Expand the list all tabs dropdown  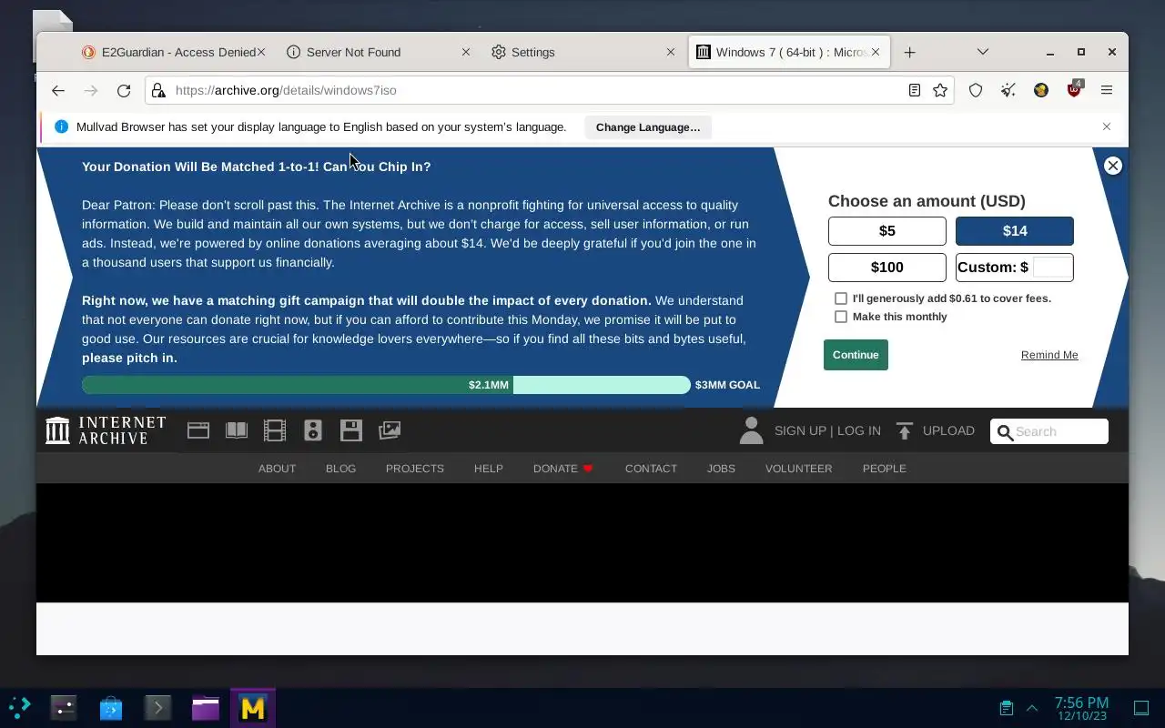pos(982,52)
